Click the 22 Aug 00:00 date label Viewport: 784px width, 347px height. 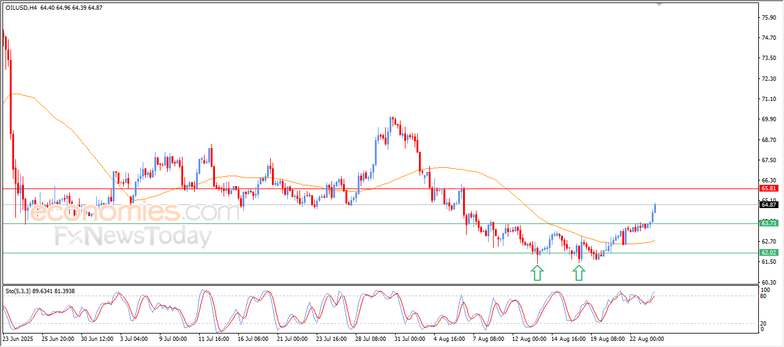coord(646,338)
